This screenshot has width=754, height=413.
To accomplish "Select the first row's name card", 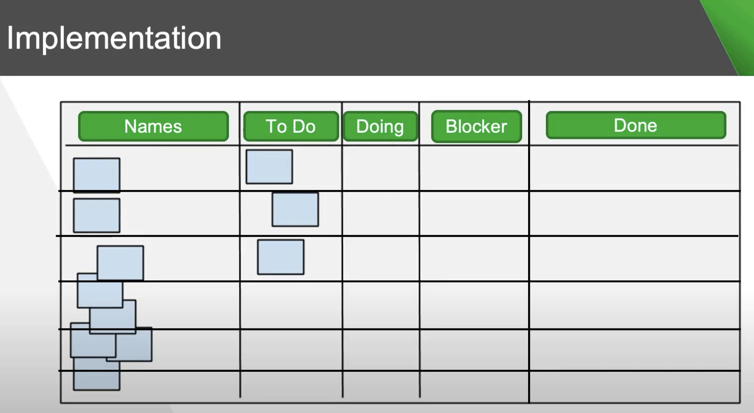I will point(96,175).
